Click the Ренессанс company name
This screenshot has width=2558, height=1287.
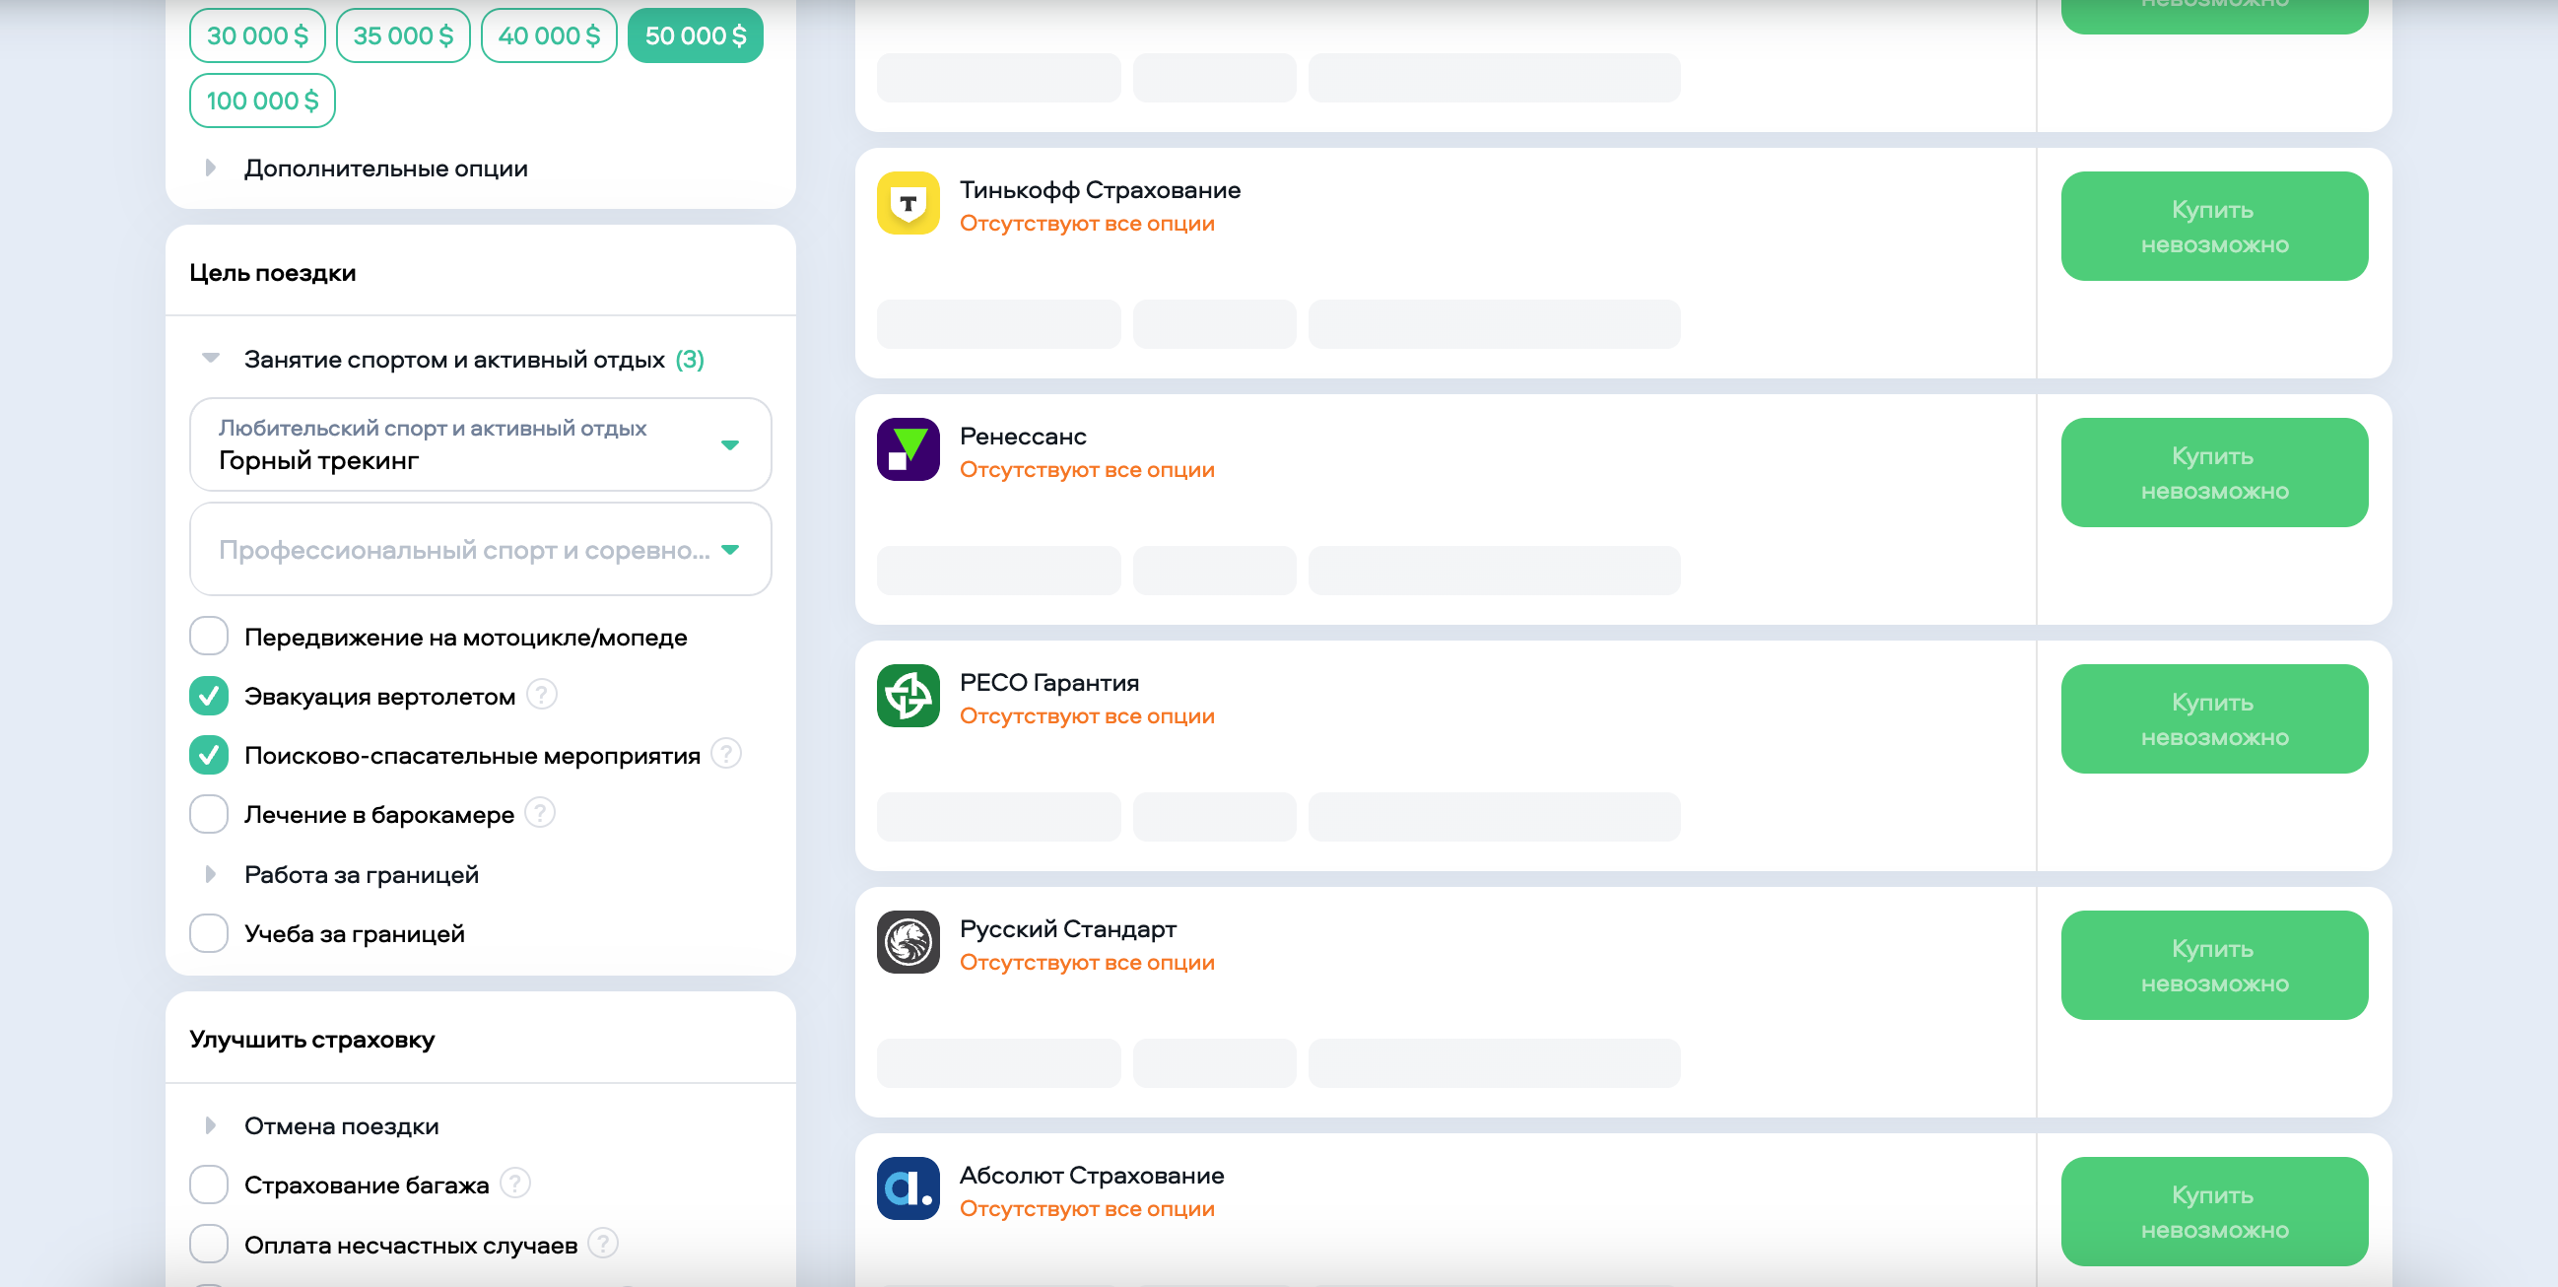(1023, 436)
